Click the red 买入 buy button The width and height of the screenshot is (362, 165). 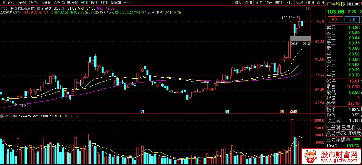pos(335,19)
